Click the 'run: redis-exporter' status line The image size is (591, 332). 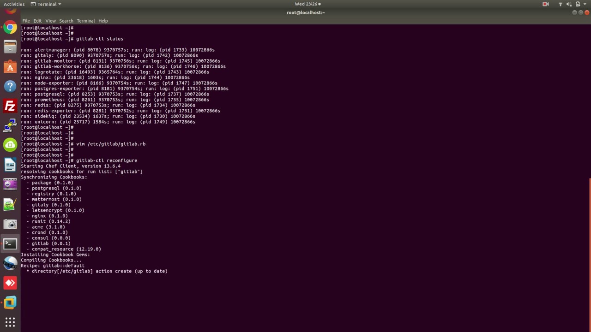[x=121, y=111]
